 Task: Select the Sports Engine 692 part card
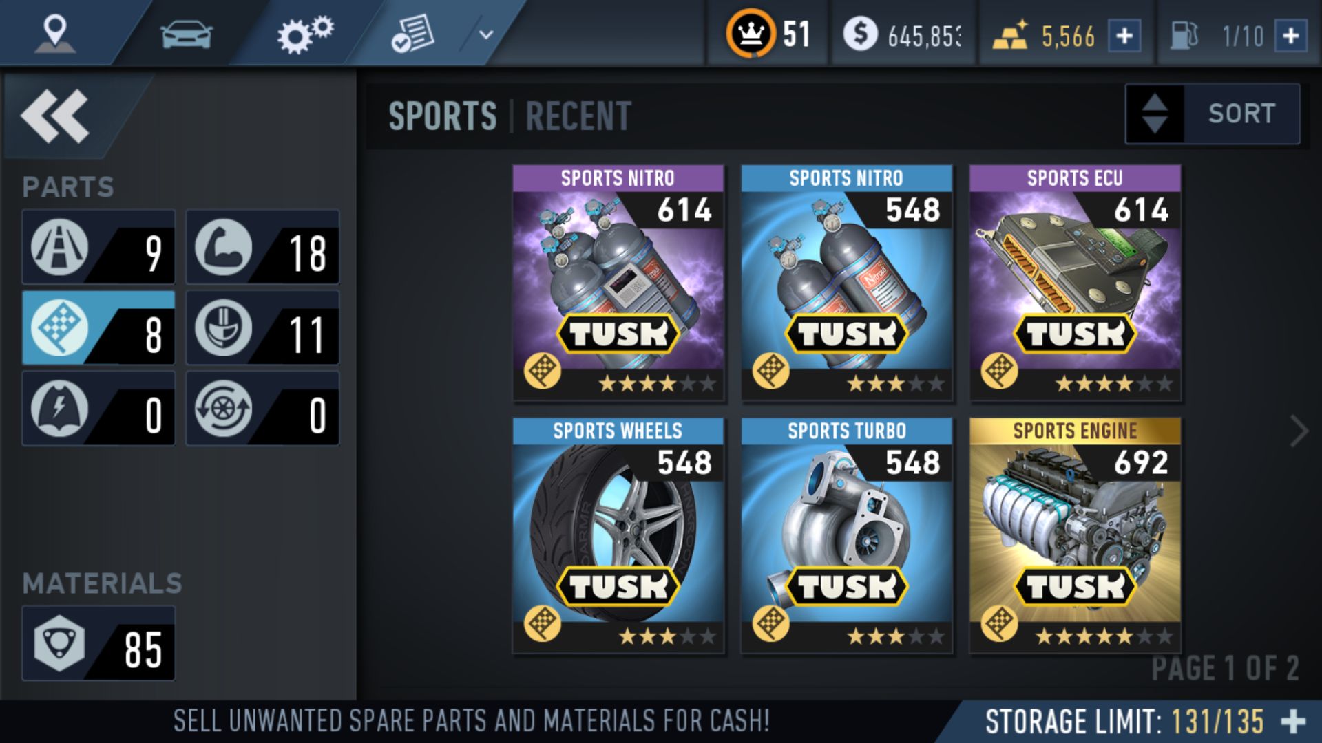[1075, 535]
